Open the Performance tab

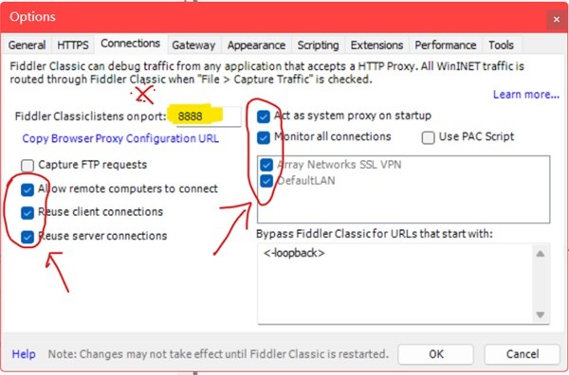coord(446,45)
